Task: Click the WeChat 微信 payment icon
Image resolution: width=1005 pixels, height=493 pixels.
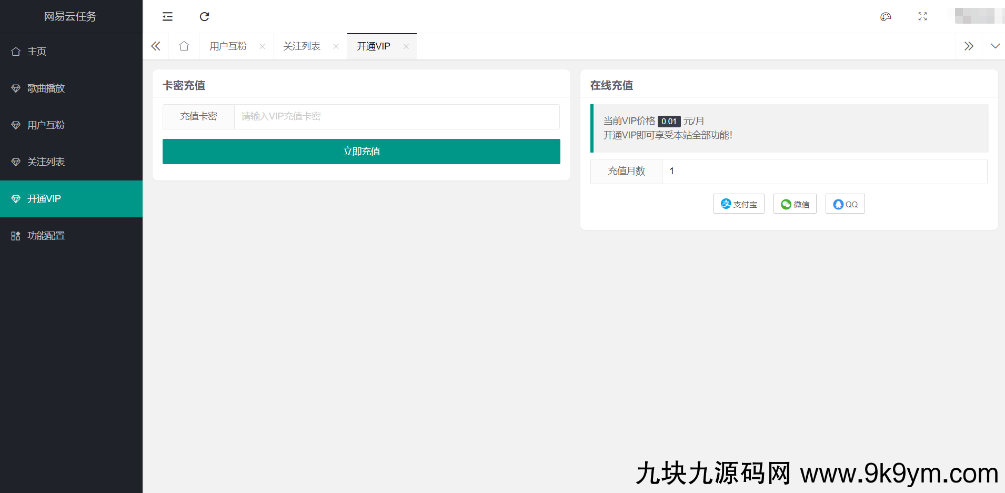Action: pos(795,204)
